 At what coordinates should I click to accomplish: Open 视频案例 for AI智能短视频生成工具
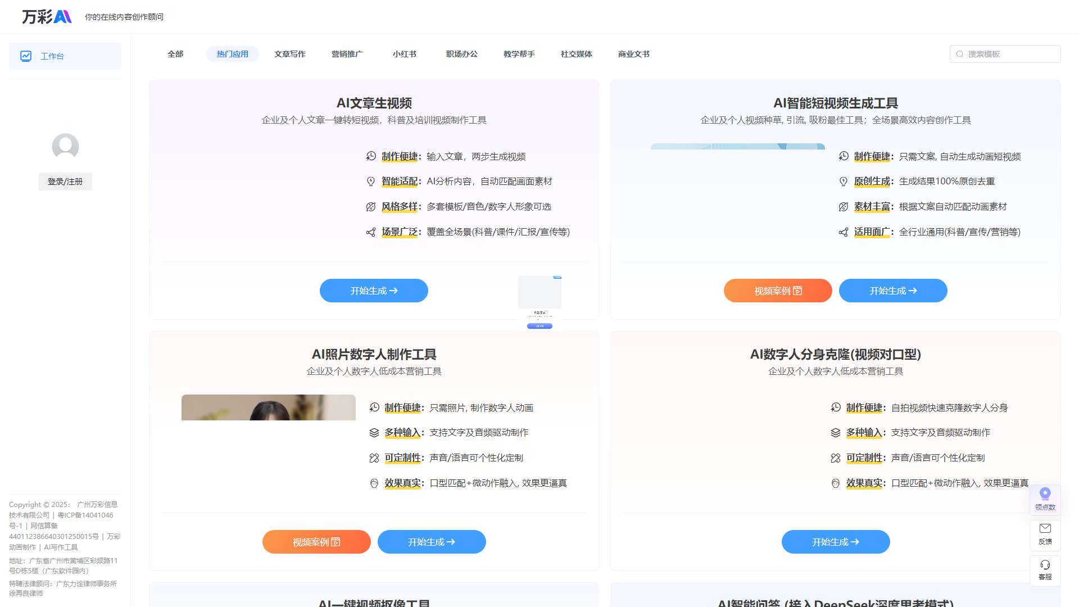778,291
